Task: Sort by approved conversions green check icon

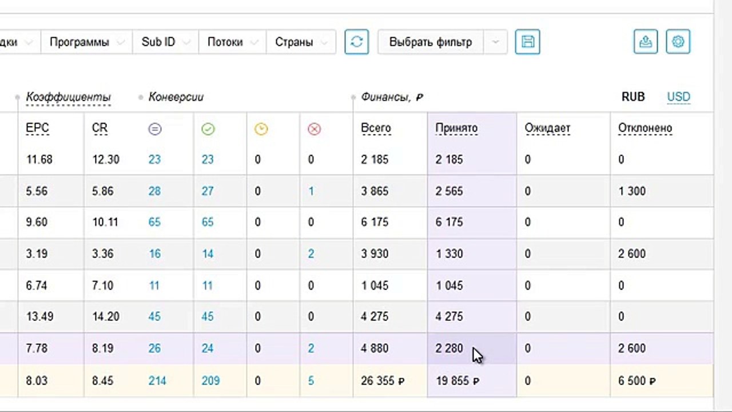Action: (208, 129)
